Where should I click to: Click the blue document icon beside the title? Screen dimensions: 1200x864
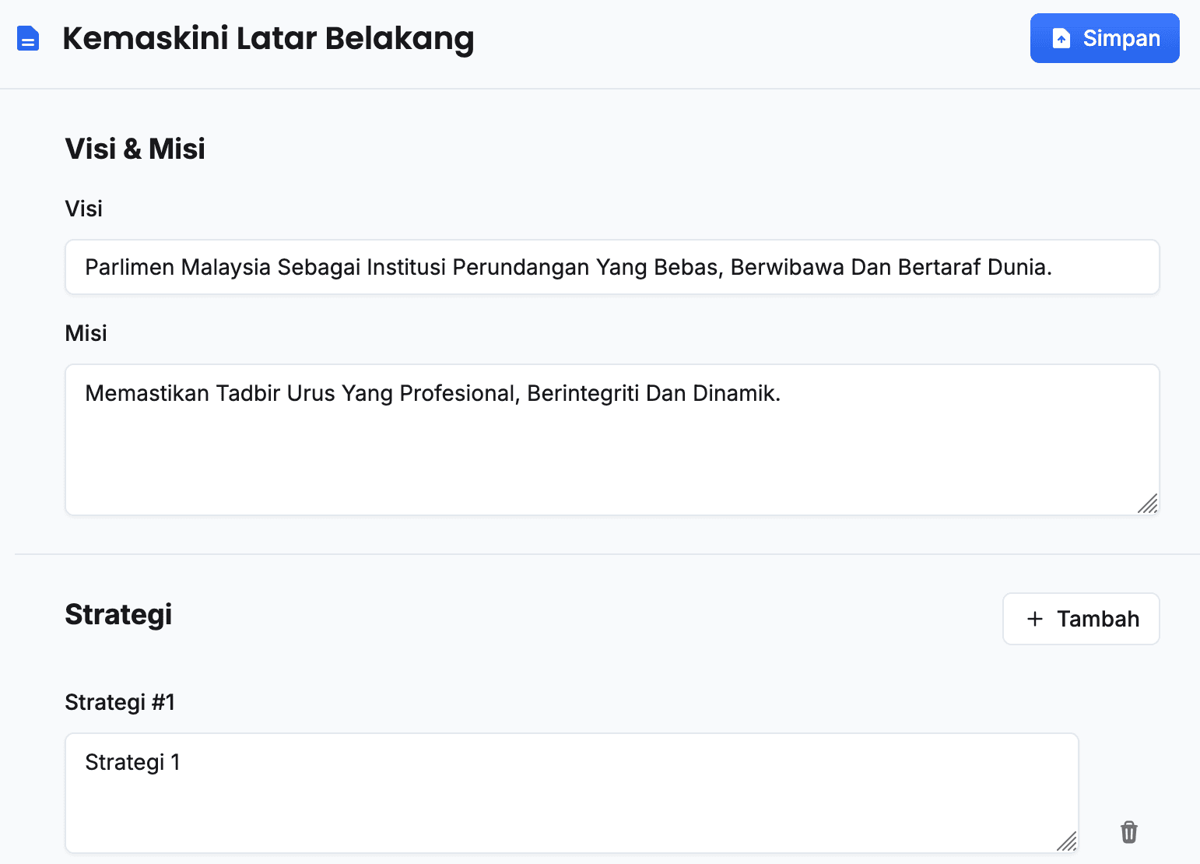pos(28,38)
